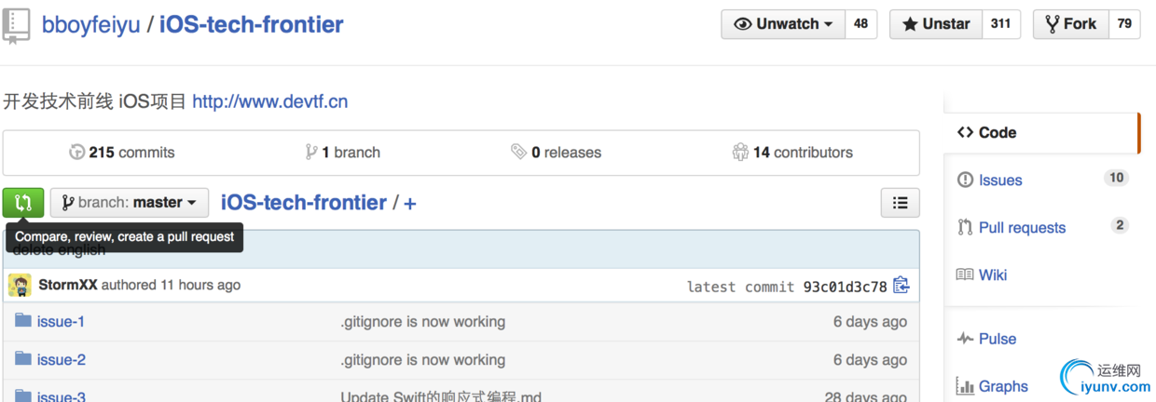Fork the iOS-tech-frontier repository
The width and height of the screenshot is (1156, 402).
pyautogui.click(x=1070, y=24)
